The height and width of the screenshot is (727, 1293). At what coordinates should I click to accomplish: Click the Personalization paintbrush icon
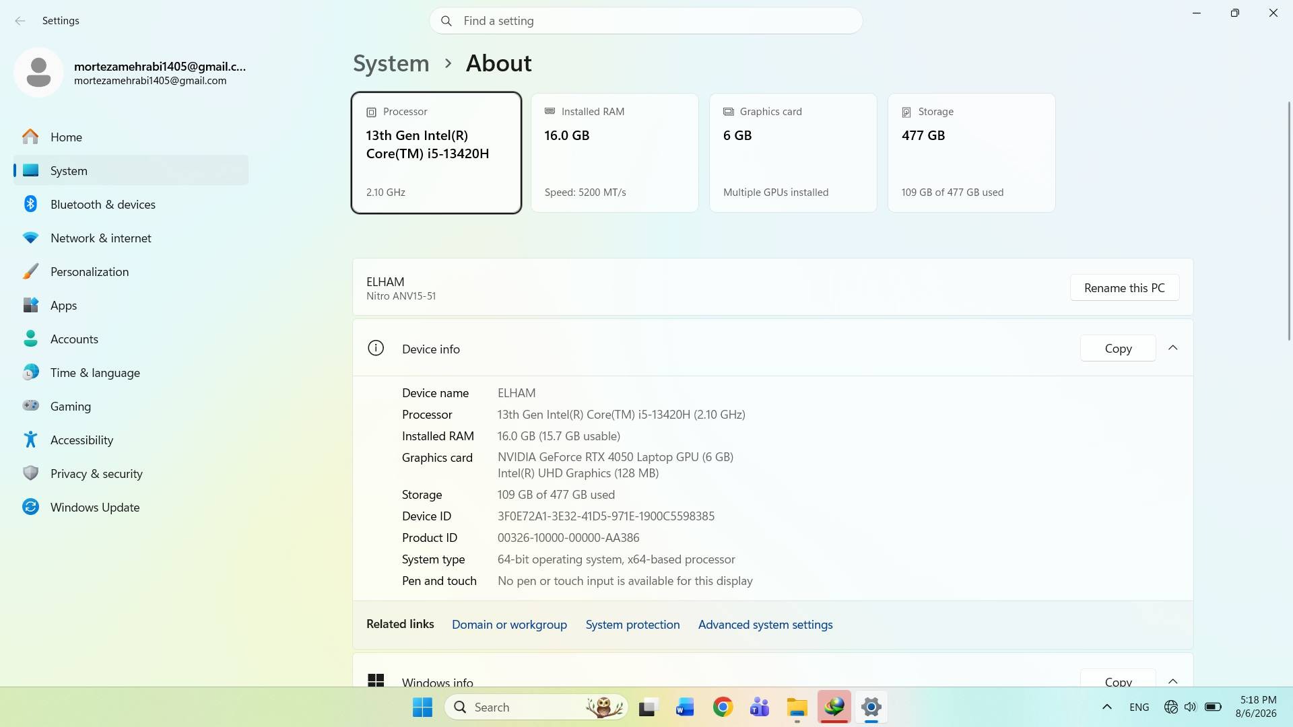click(x=30, y=271)
